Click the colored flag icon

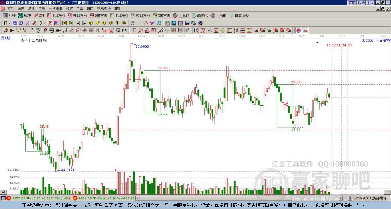(57, 23)
